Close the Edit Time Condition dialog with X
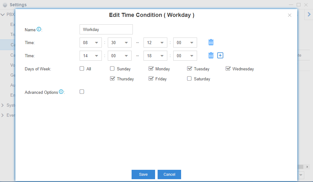This screenshot has width=313, height=182. click(x=290, y=15)
